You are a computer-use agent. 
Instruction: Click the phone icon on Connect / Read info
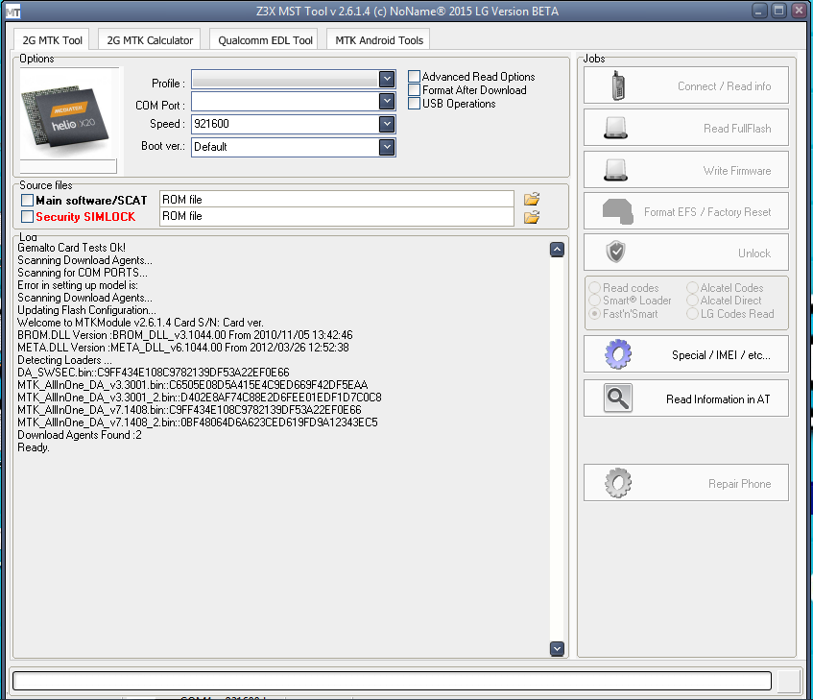(x=617, y=85)
